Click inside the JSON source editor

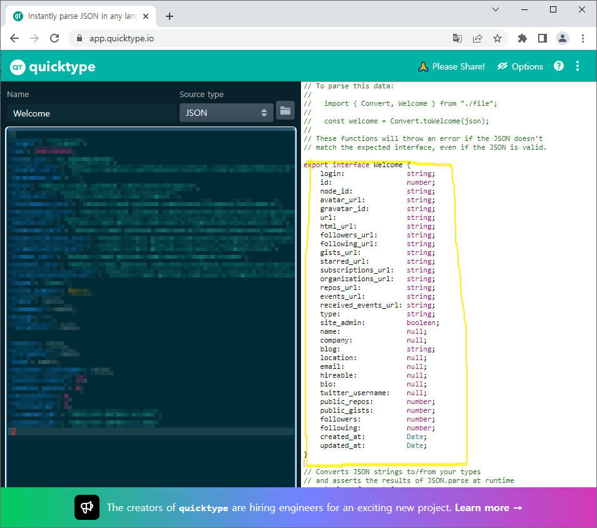151,307
